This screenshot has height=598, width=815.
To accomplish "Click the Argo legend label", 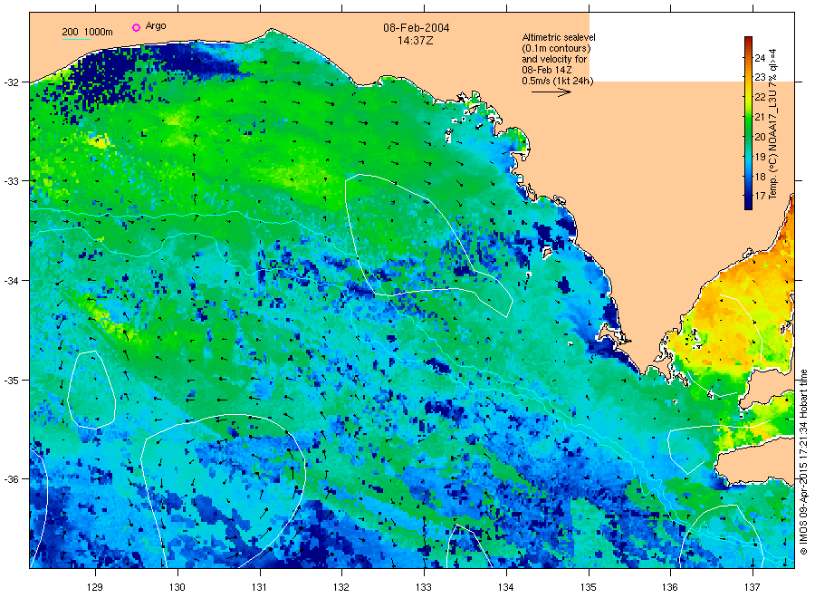I will [x=156, y=26].
